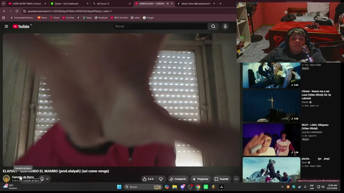Open the Facebook bookmark

(101, 18)
